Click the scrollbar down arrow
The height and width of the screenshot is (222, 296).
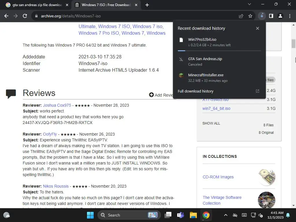coord(293,206)
